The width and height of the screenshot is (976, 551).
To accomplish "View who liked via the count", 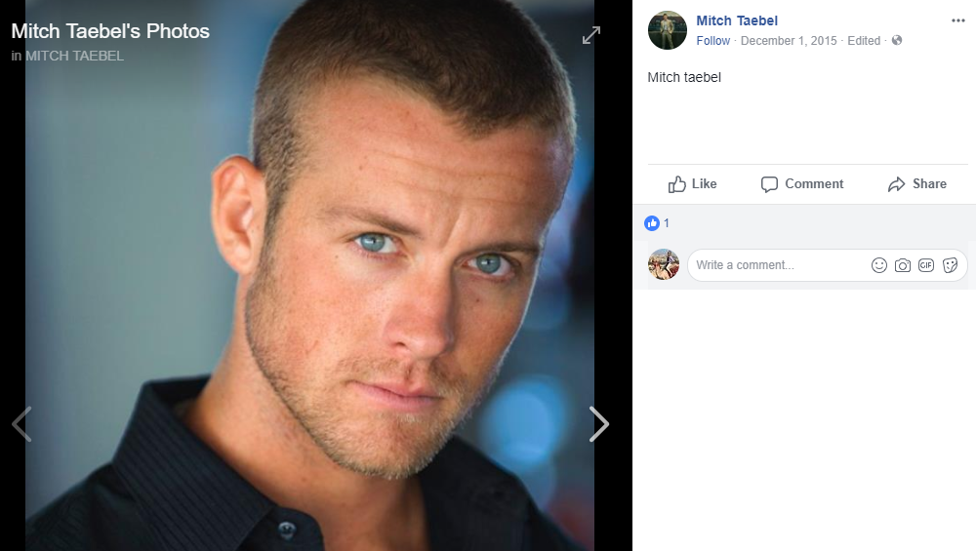I will (667, 223).
